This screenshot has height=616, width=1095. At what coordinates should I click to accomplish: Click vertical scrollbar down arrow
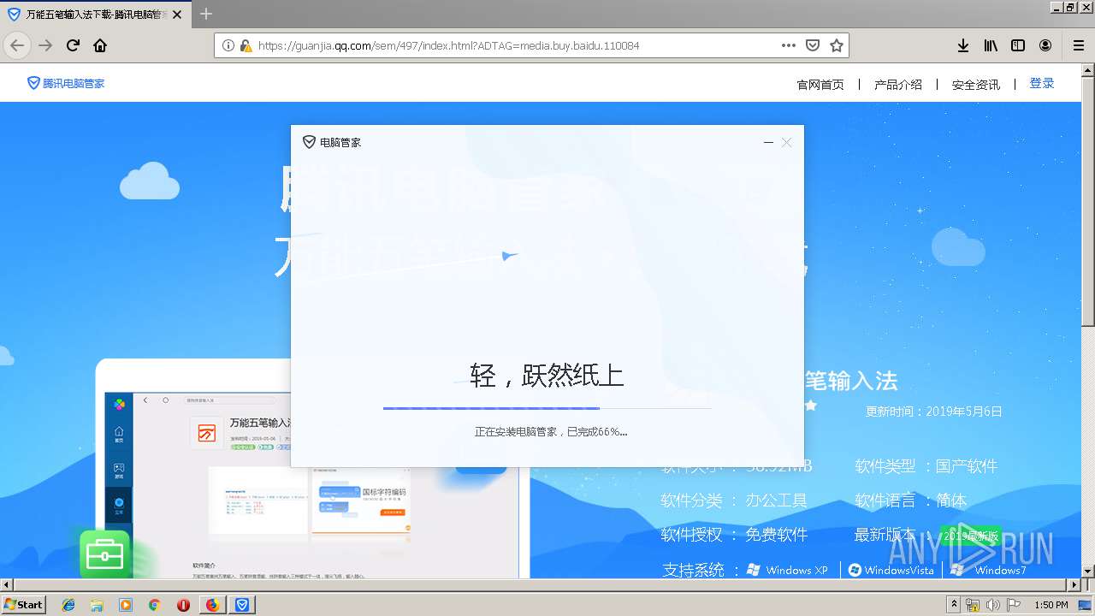click(x=1087, y=572)
